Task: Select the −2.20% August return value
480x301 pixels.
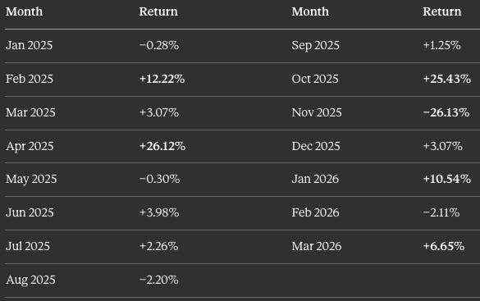Action: 159,280
